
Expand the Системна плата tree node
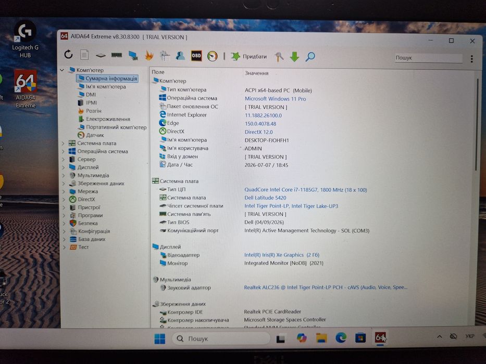(63, 144)
